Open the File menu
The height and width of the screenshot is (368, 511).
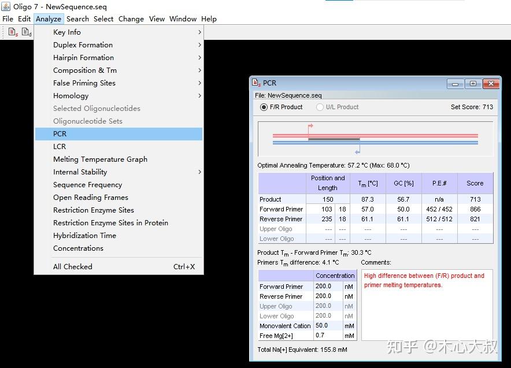(x=8, y=19)
